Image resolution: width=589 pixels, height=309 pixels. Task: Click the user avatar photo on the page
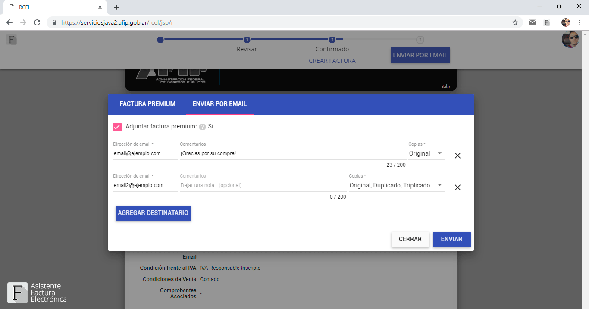pyautogui.click(x=570, y=39)
